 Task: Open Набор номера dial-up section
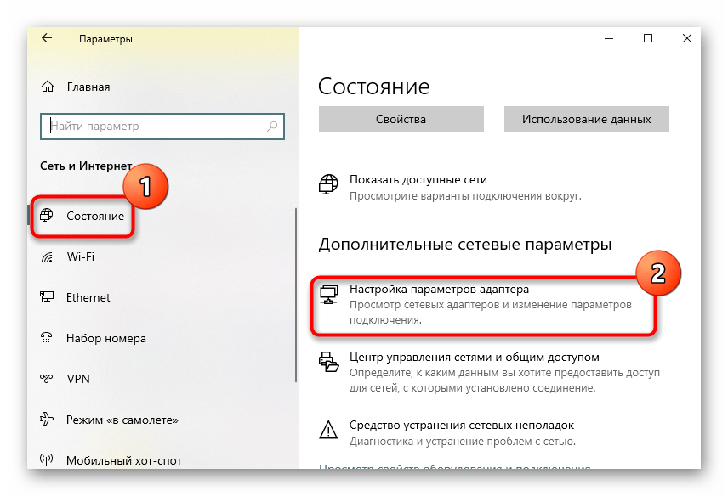point(105,338)
